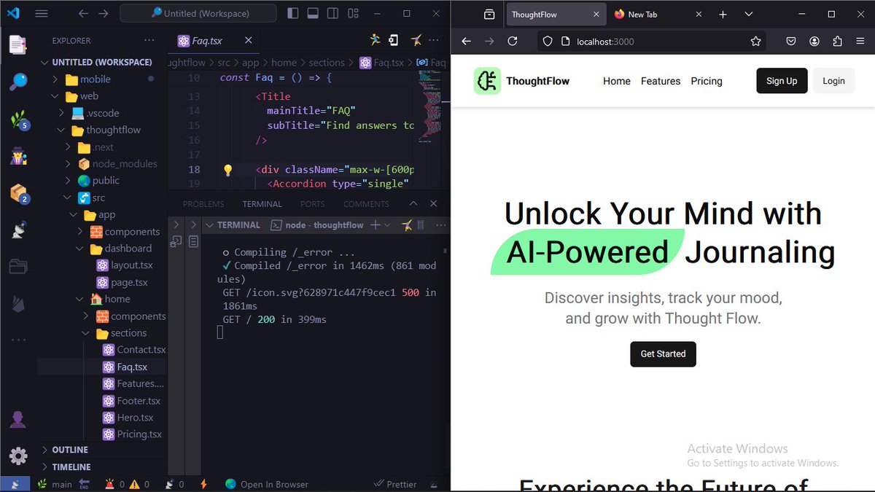The image size is (875, 492).
Task: Open Remote Explorer satellite dish icon
Action: (x=17, y=230)
